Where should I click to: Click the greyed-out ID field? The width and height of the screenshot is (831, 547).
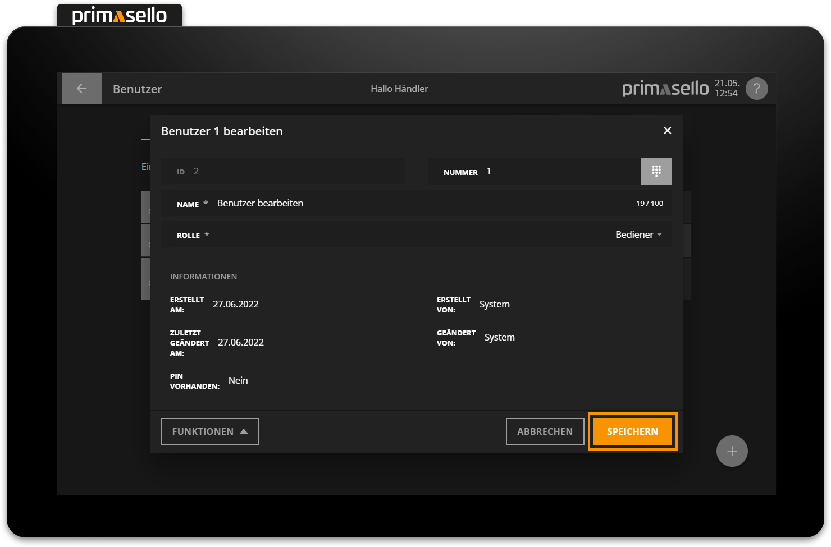point(283,171)
